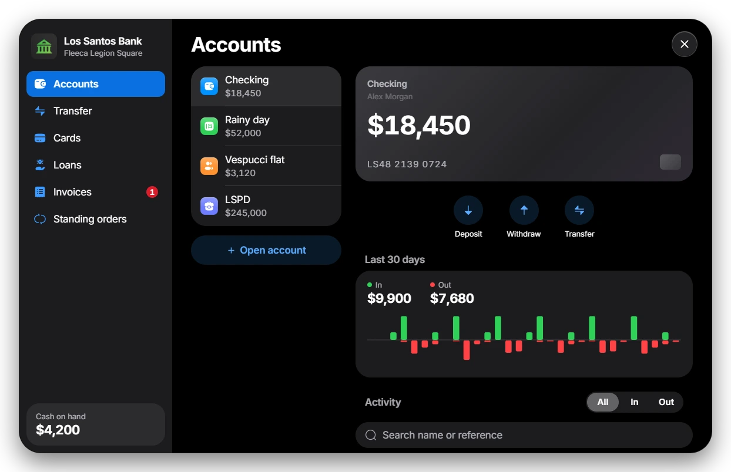Click the Alex Morgan holder name
Image resolution: width=731 pixels, height=472 pixels.
[x=390, y=97]
